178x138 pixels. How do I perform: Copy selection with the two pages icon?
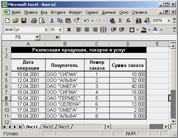tap(60, 21)
